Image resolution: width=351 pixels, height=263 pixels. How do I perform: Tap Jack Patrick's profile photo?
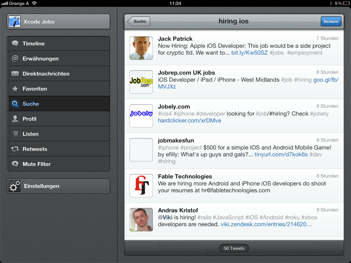pyautogui.click(x=141, y=48)
